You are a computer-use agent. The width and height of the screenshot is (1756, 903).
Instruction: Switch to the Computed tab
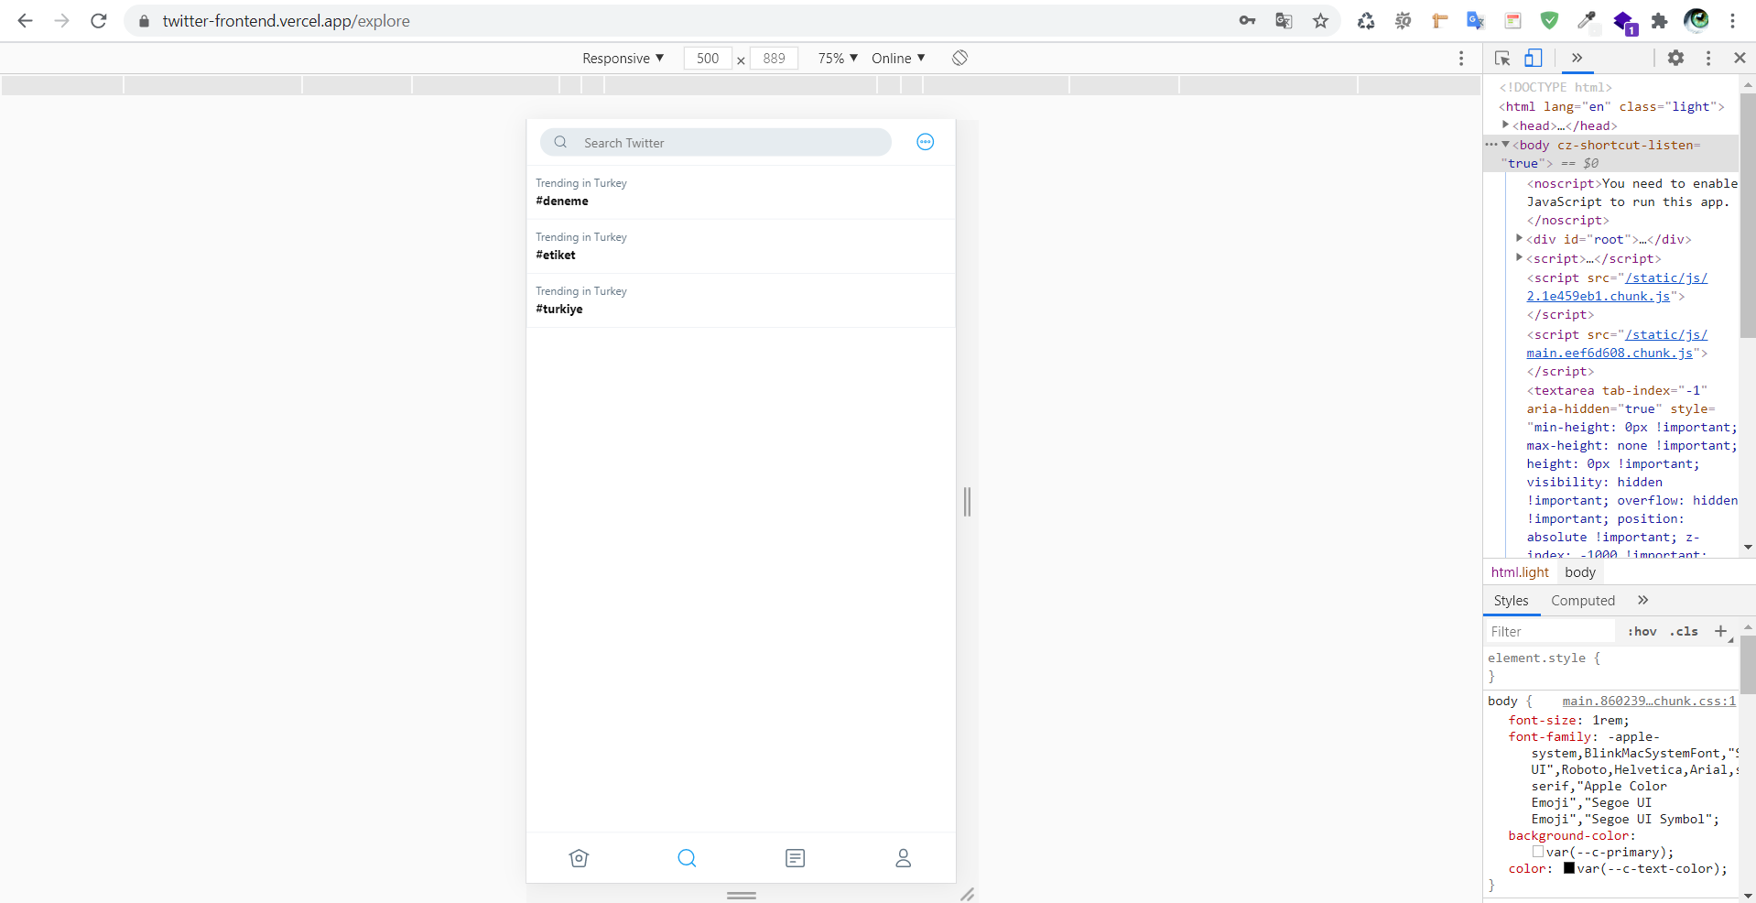(1583, 601)
